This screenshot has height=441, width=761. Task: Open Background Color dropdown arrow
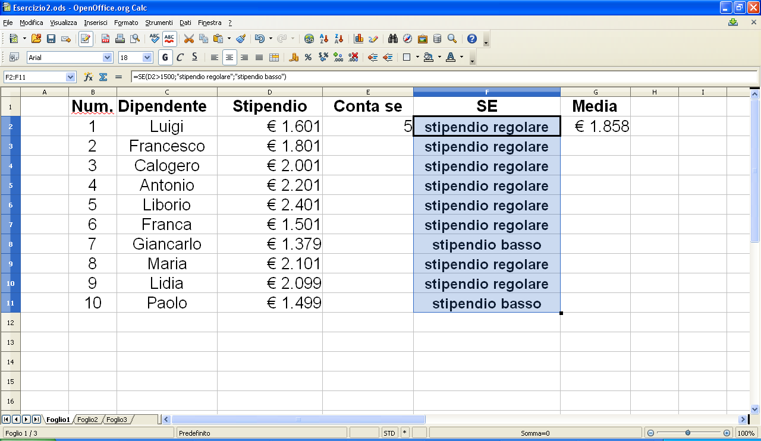(x=439, y=57)
